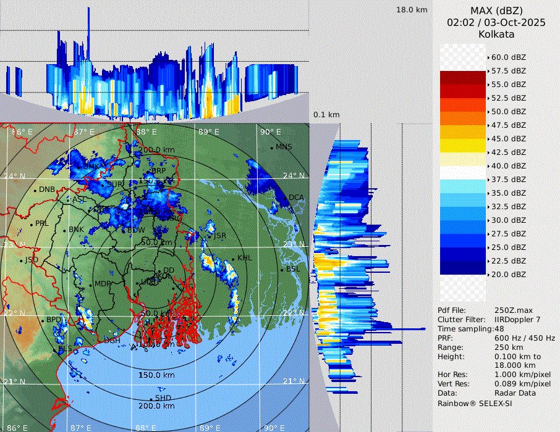Viewport: 560px width, 432px height.
Task: Select the BSL station marker
Action: (x=282, y=270)
